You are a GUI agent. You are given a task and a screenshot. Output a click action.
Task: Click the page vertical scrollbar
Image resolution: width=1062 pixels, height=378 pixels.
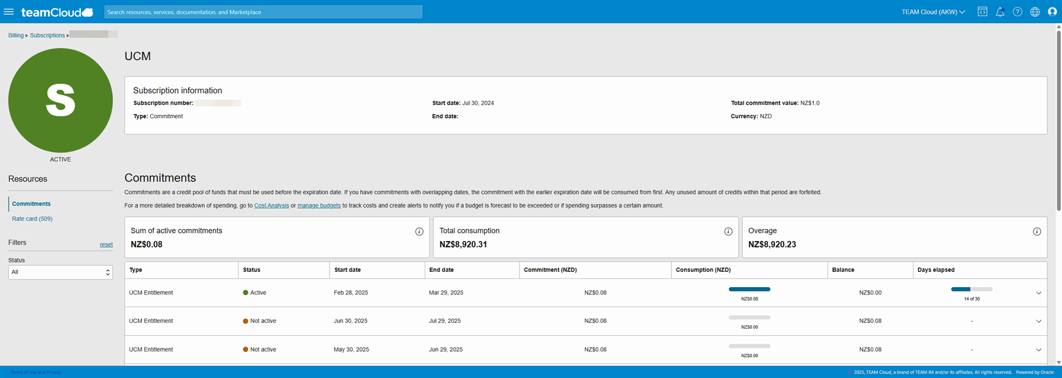pos(1059,121)
